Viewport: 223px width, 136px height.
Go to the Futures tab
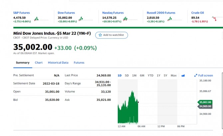click(79, 63)
